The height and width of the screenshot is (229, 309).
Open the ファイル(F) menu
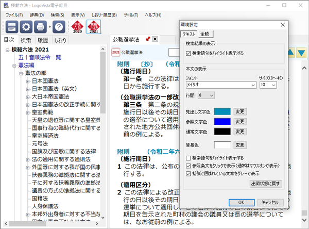(x=14, y=15)
